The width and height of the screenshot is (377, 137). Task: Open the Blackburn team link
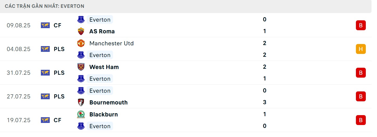click(103, 114)
